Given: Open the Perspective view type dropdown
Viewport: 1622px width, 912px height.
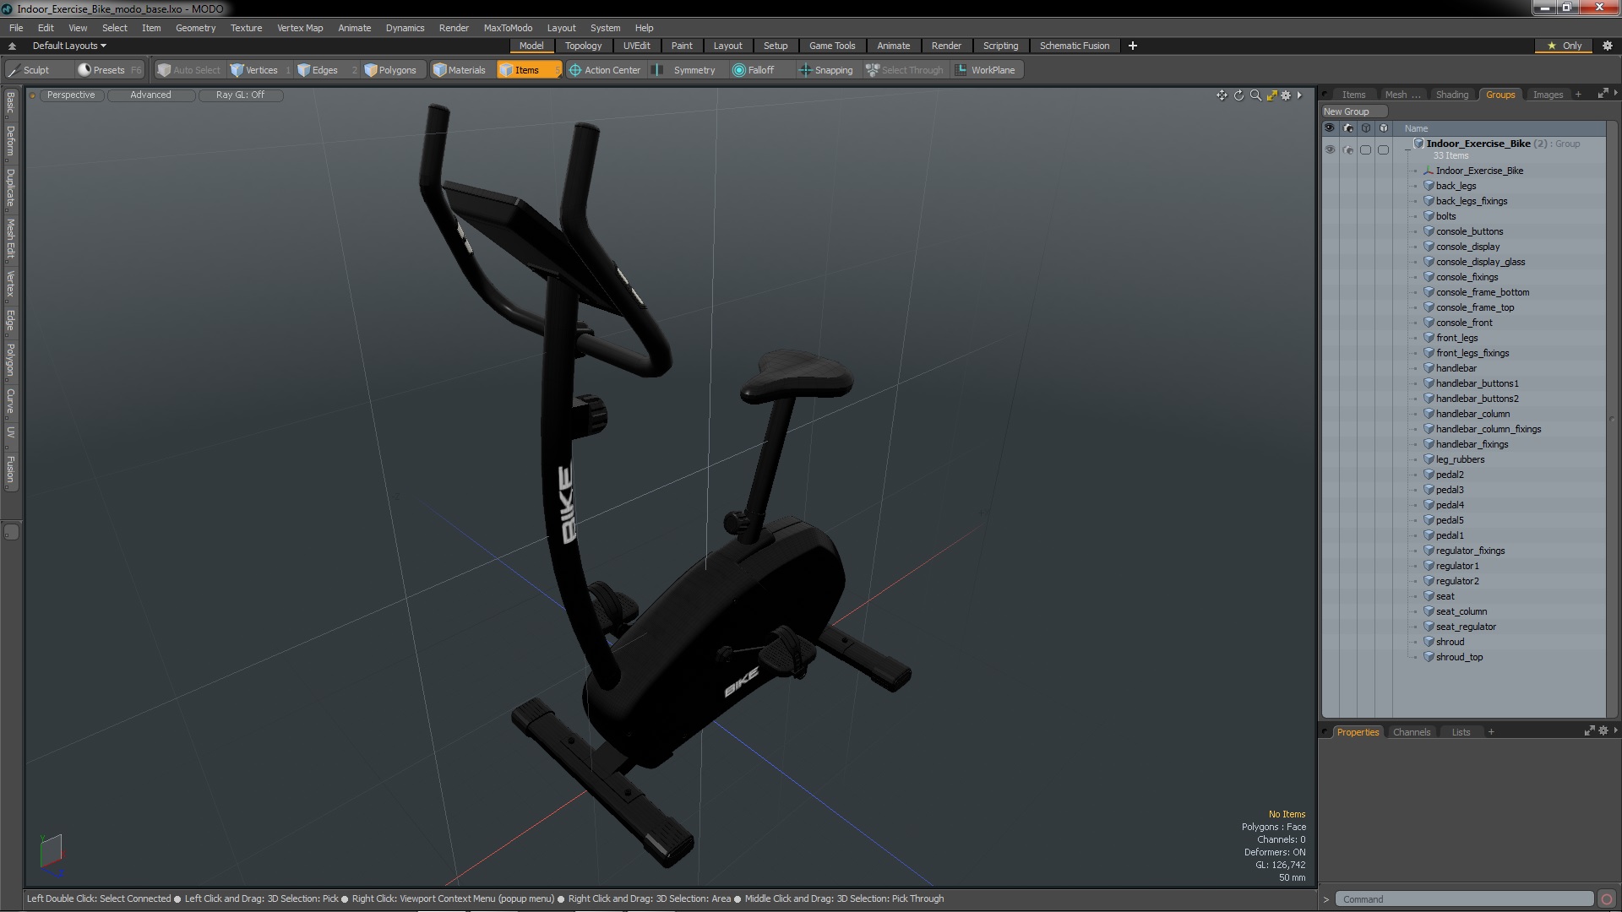Looking at the screenshot, I should (x=71, y=95).
